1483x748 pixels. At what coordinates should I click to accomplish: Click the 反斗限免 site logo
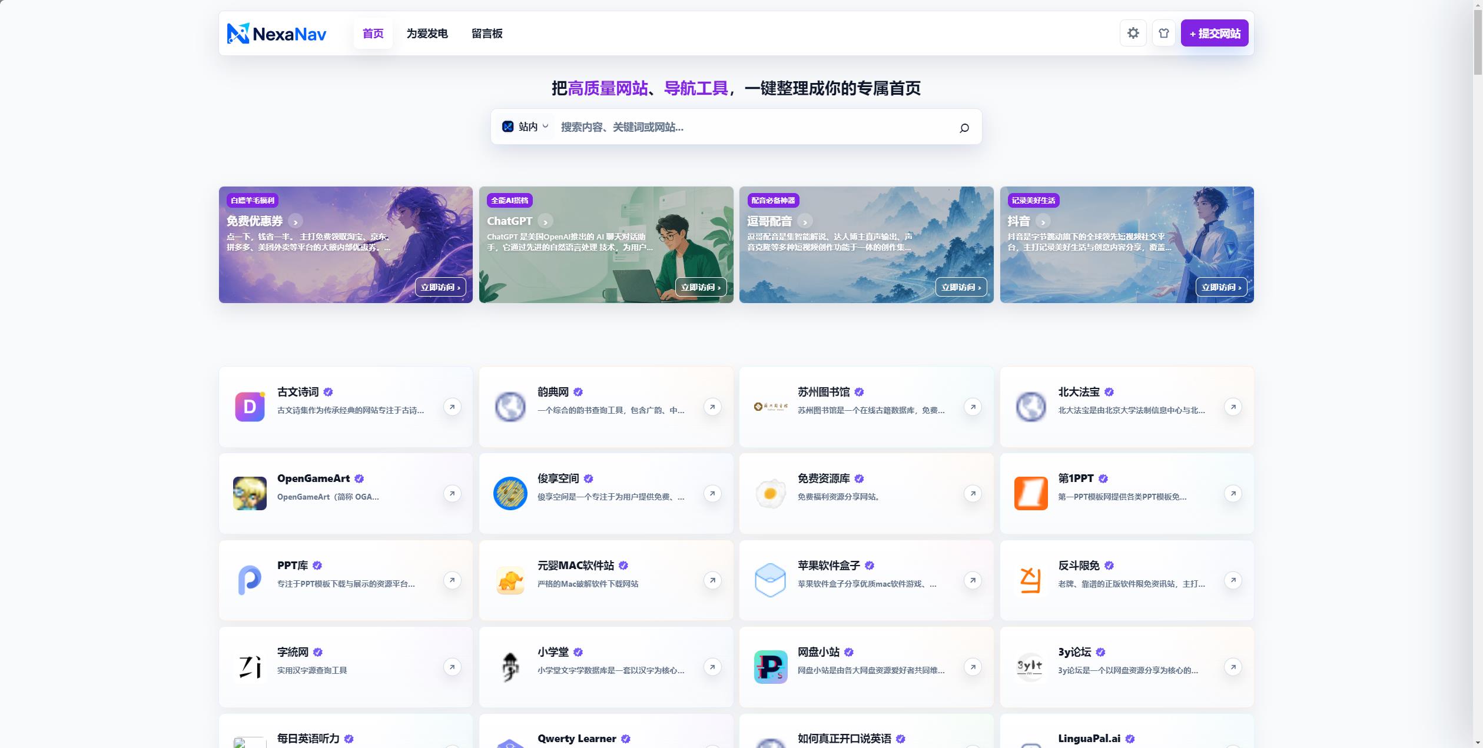[x=1031, y=580]
